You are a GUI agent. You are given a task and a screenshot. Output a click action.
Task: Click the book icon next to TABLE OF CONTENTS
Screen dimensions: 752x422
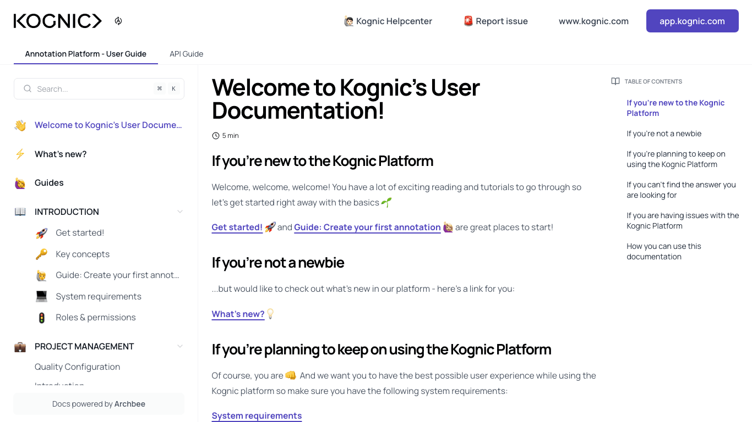click(x=615, y=81)
